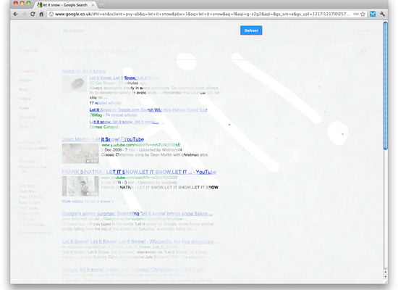Open the 'FRANK SINATRA - LET IT SNOW' YouTube result
The height and width of the screenshot is (290, 398).
139,172
